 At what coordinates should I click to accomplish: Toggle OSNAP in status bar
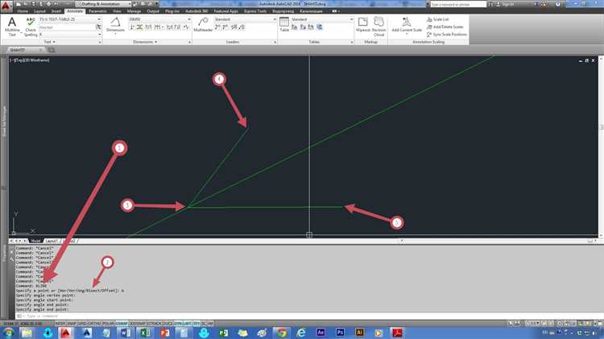pos(122,324)
